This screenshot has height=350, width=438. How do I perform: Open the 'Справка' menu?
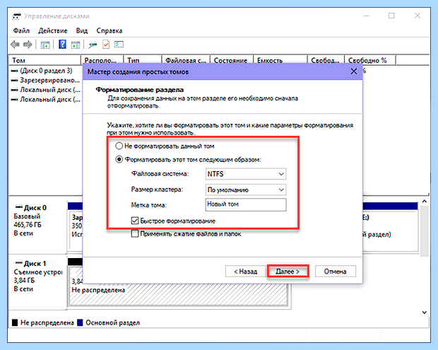tap(109, 30)
